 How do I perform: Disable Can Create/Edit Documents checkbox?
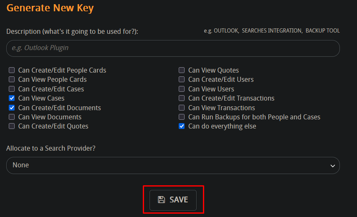pyautogui.click(x=12, y=108)
